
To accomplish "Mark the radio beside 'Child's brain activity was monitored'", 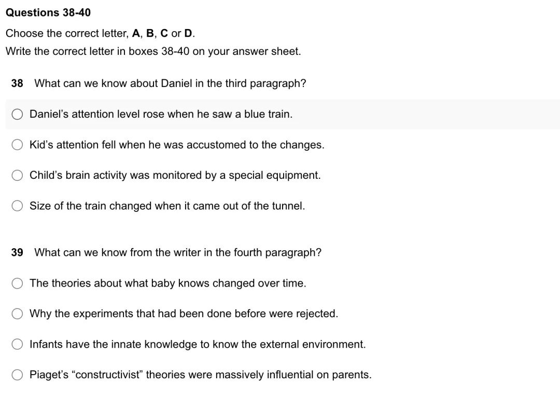I will 17,175.
